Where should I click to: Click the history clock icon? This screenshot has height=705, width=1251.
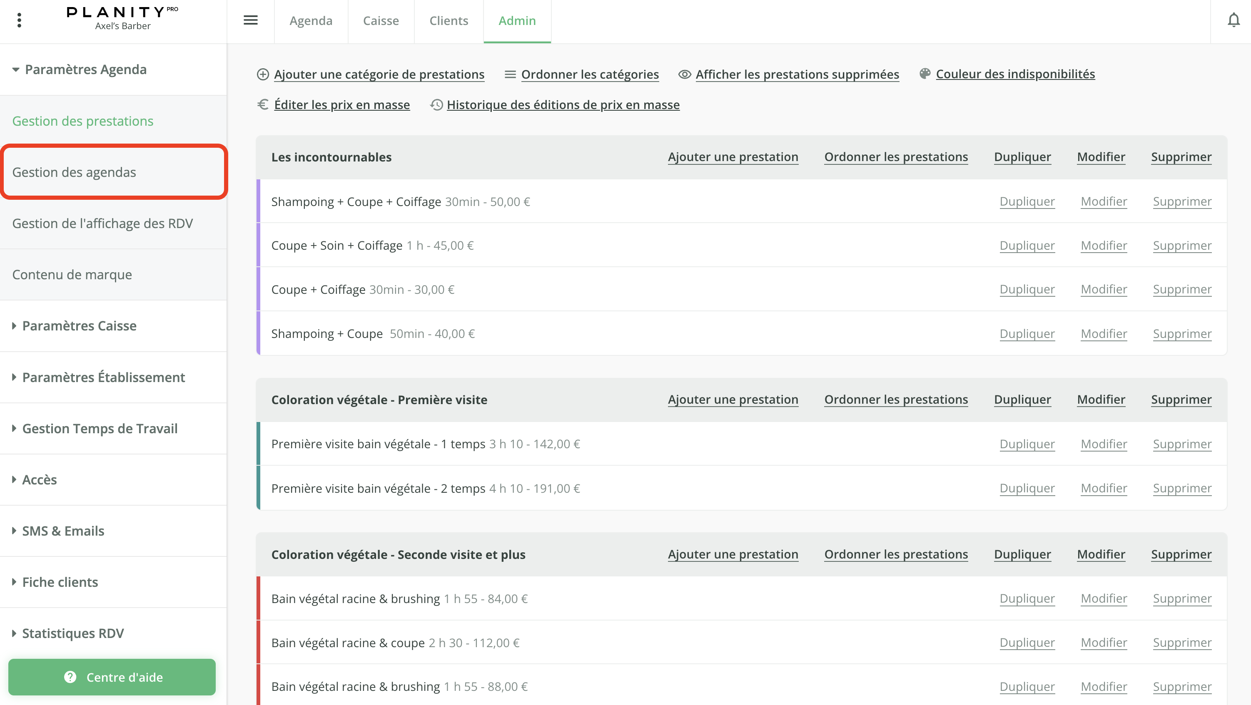click(x=436, y=105)
